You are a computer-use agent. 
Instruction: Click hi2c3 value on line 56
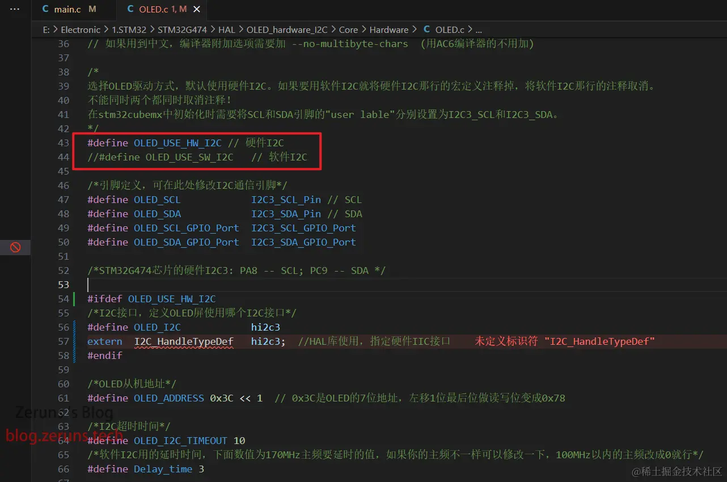[x=265, y=327]
